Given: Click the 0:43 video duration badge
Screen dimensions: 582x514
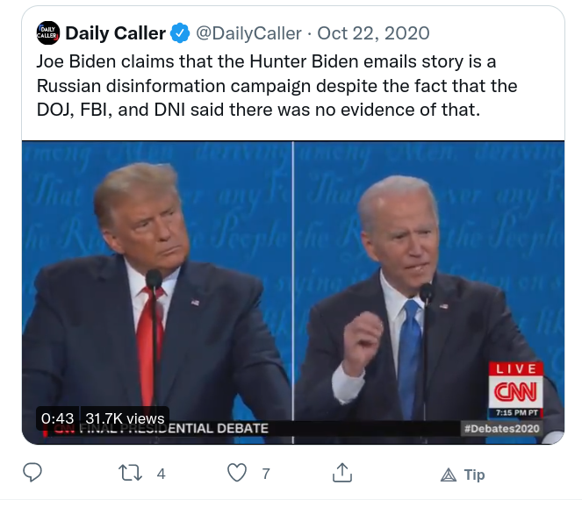Looking at the screenshot, I should pos(58,418).
